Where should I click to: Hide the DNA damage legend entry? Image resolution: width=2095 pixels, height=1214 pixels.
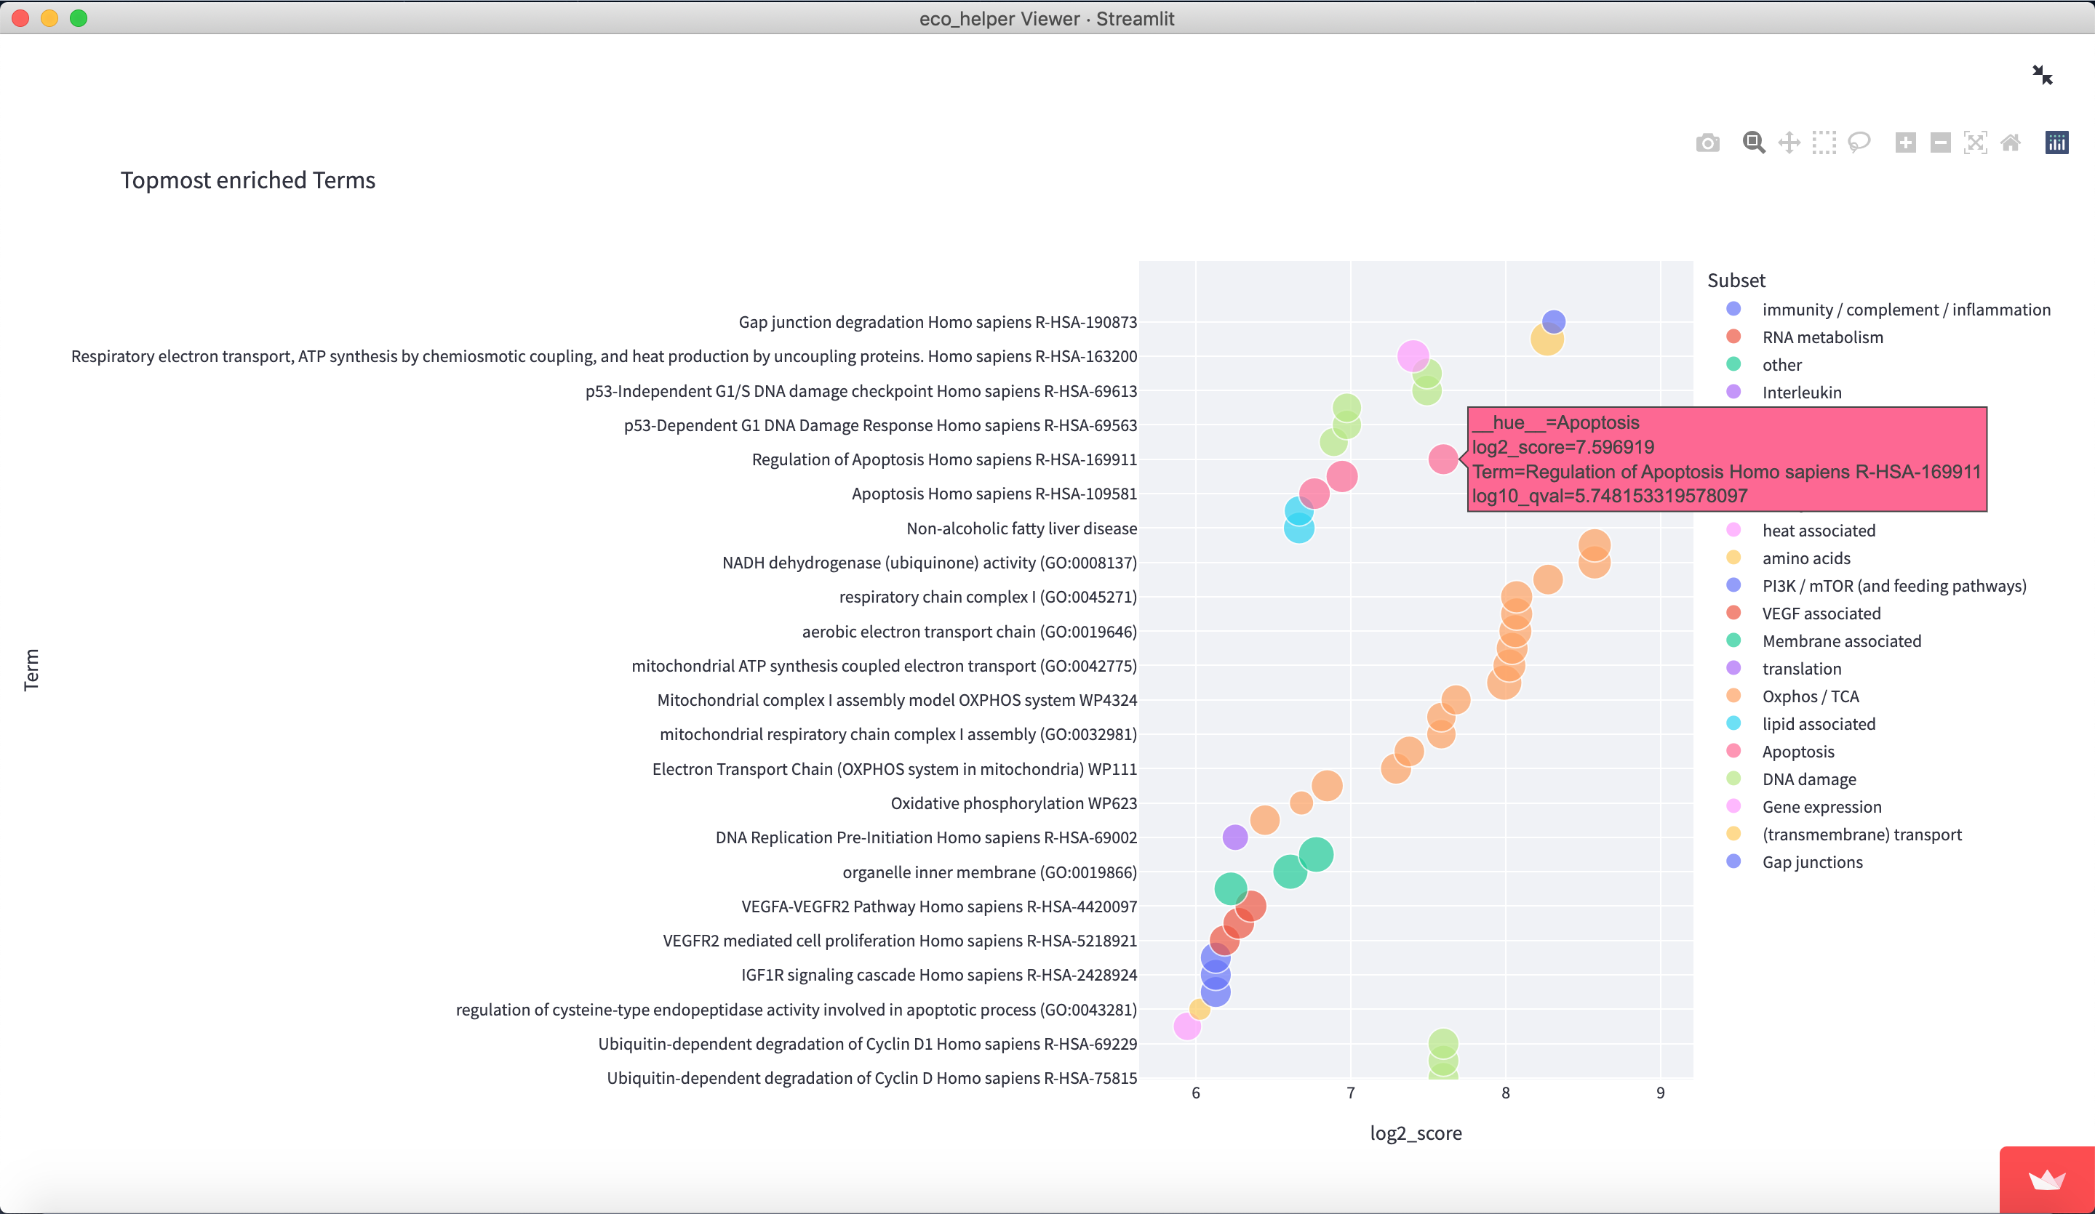click(x=1808, y=779)
